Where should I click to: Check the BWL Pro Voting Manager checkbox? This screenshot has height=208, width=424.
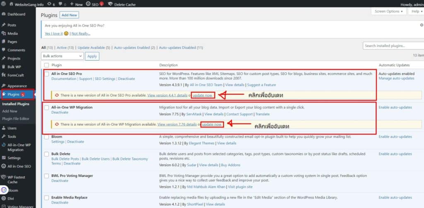click(46, 176)
